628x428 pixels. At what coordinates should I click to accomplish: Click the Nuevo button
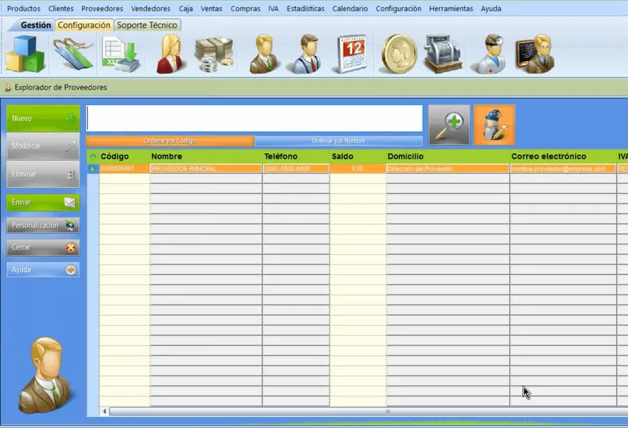(x=43, y=118)
